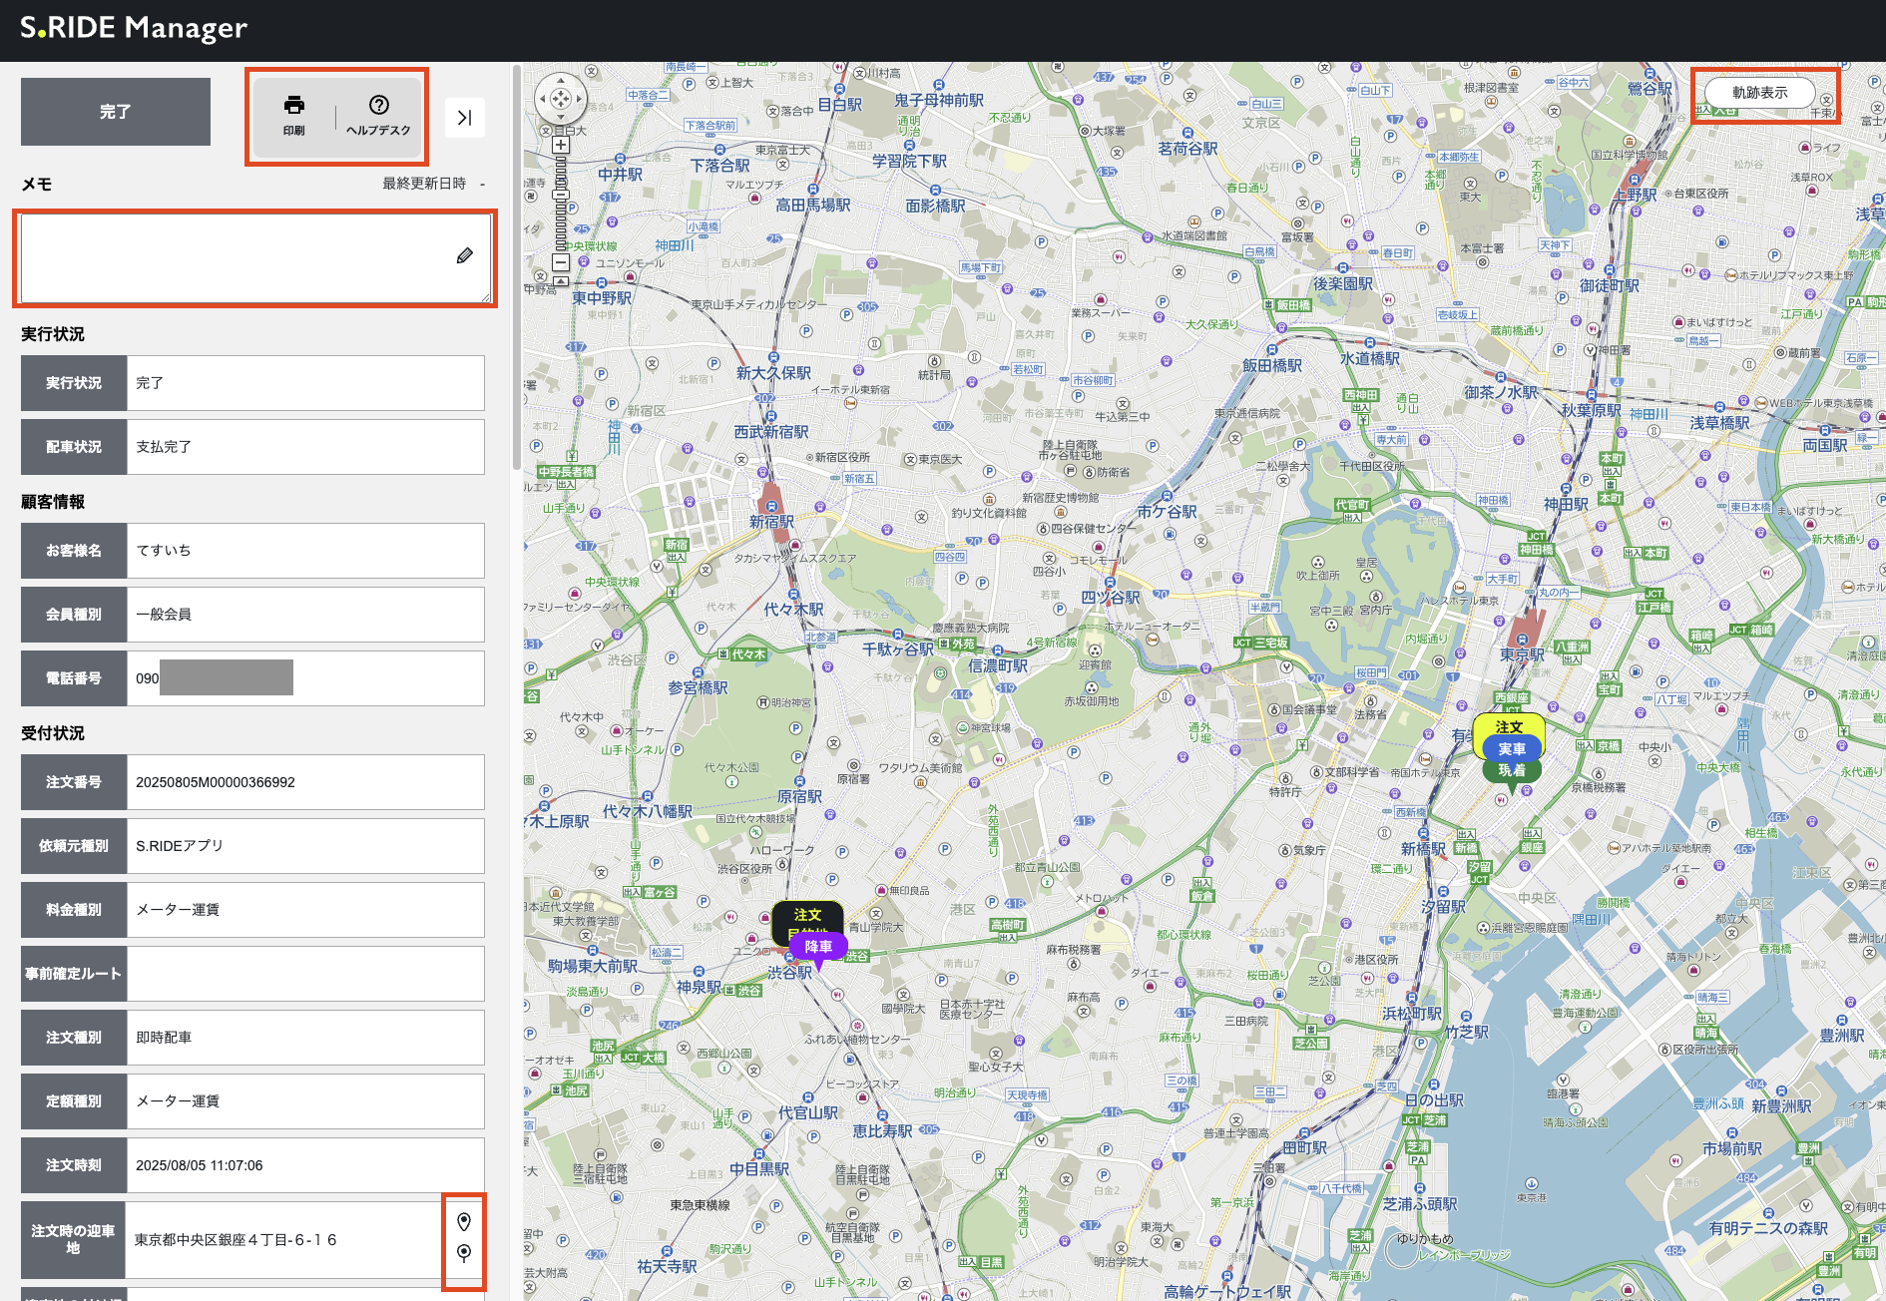Pan the map up with arrow
The height and width of the screenshot is (1301, 1886).
click(x=561, y=82)
